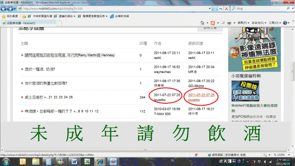Open the Remy Martin與Hennesy topic
Image resolution: width=295 pixels, height=166 pixels.
click(70, 55)
